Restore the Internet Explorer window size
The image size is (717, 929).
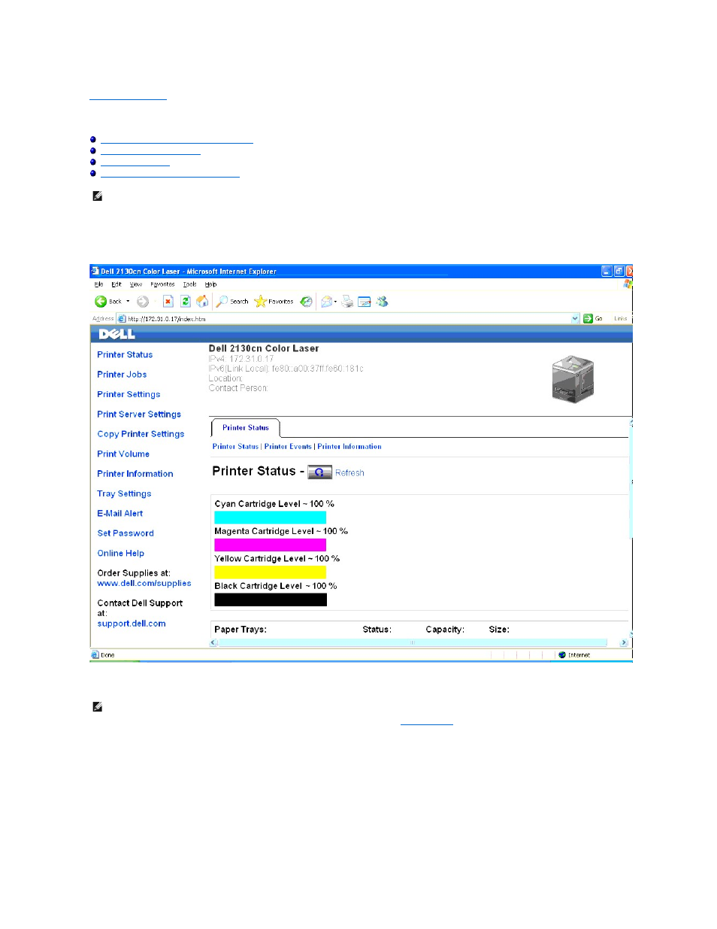tap(619, 271)
